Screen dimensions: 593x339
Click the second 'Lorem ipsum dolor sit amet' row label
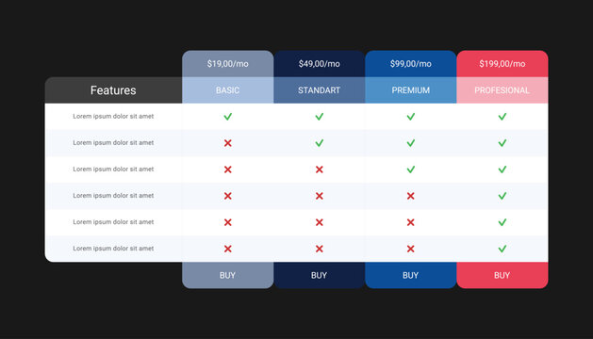click(x=113, y=143)
